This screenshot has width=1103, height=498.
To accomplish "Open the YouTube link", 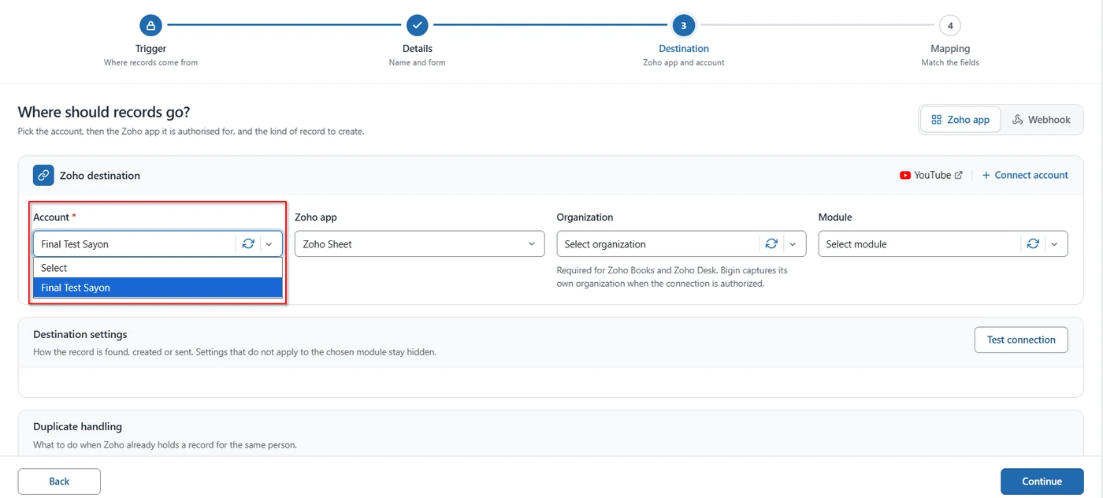I will point(932,176).
